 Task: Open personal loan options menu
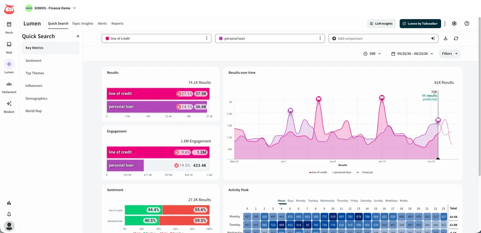320,38
